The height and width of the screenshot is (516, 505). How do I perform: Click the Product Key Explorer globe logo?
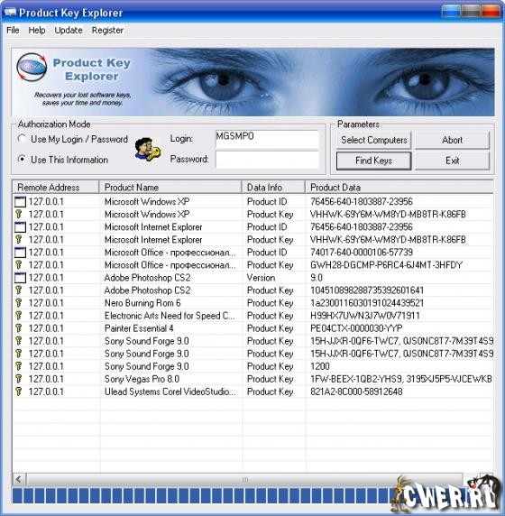pyautogui.click(x=32, y=67)
